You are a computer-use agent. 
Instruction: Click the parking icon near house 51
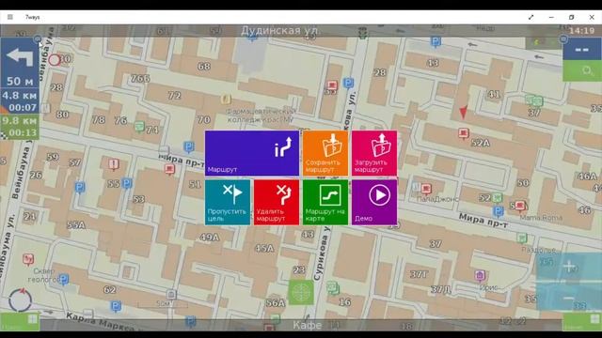(188, 146)
